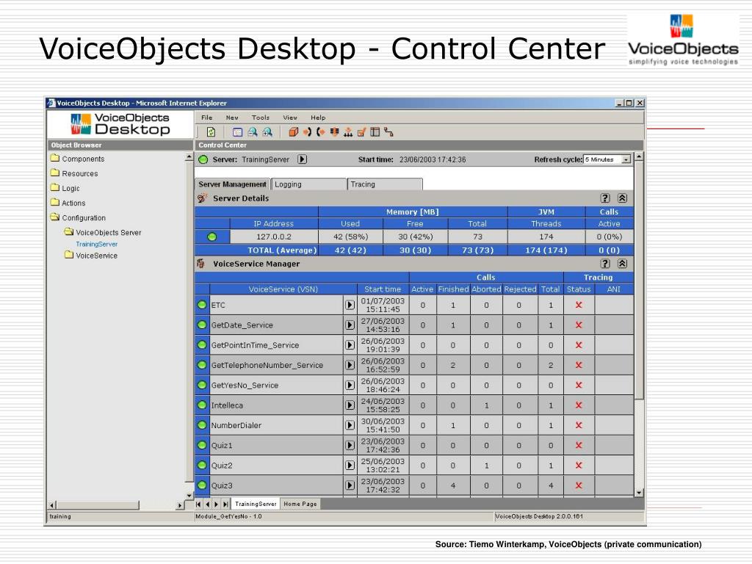Click the first-tab navigation arrow at bottom

click(198, 504)
